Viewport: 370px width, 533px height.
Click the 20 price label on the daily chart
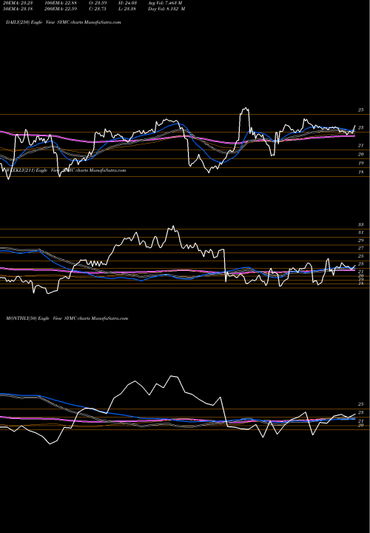coord(361,154)
